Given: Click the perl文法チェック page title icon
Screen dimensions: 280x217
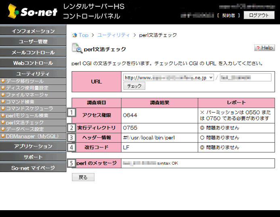Looking at the screenshot, I should (x=77, y=48).
